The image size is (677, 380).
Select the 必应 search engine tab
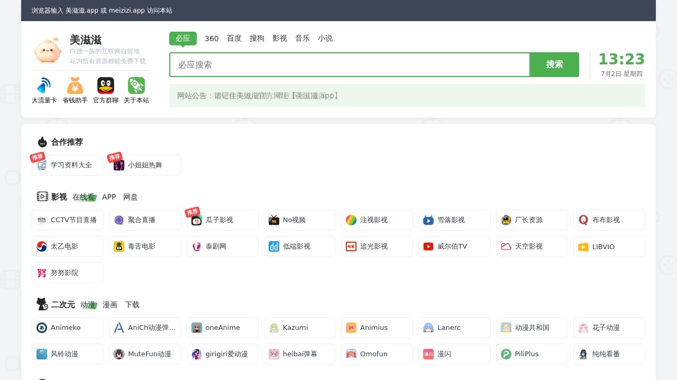click(x=183, y=39)
